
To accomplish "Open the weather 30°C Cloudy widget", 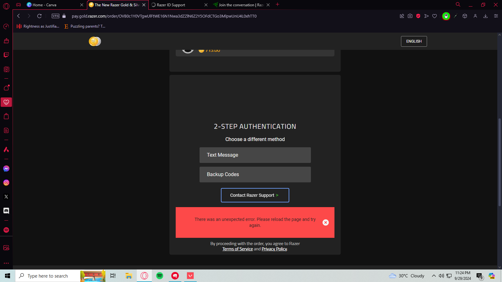I will tap(406, 276).
